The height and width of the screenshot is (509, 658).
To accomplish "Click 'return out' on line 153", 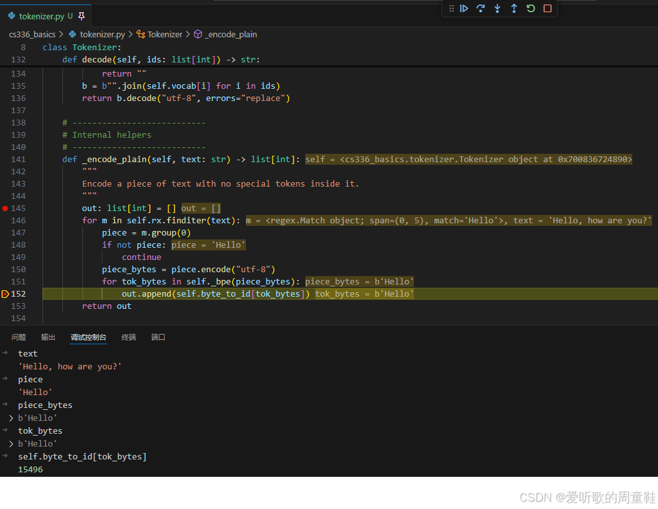I will 107,306.
